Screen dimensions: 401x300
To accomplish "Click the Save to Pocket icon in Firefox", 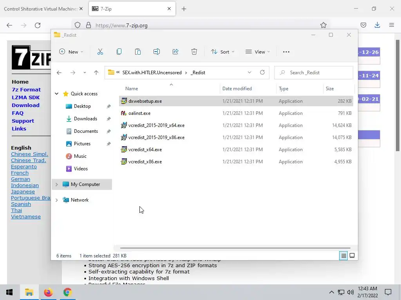I will tap(363, 25).
